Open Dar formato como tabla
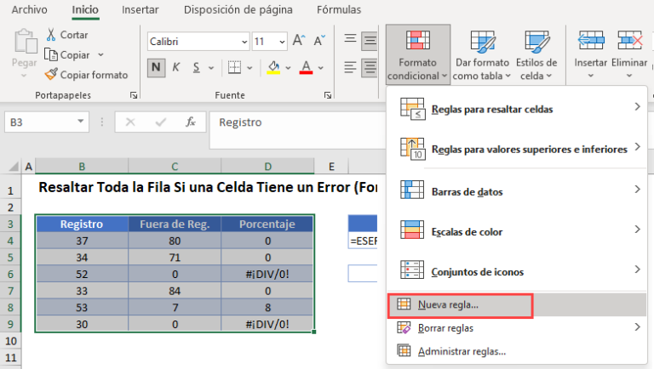This screenshot has width=654, height=369. pyautogui.click(x=482, y=54)
